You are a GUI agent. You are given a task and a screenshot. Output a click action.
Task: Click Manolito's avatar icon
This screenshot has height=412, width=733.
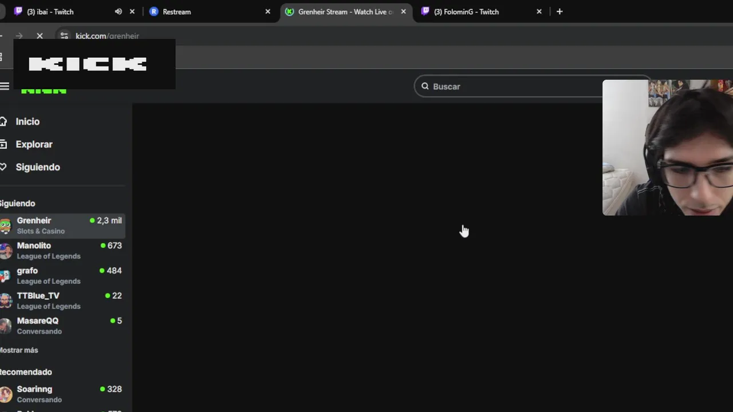(5, 251)
